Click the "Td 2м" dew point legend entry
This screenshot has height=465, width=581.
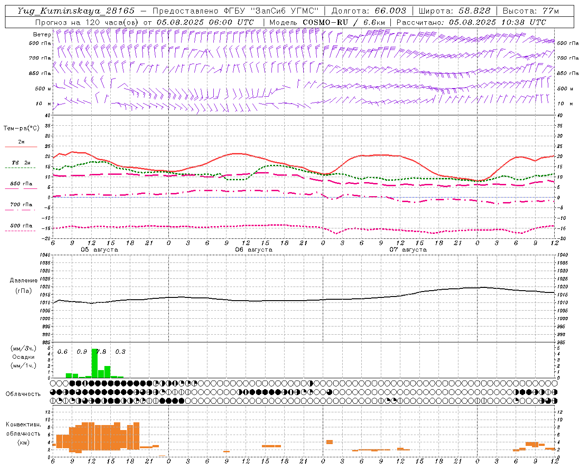21,163
